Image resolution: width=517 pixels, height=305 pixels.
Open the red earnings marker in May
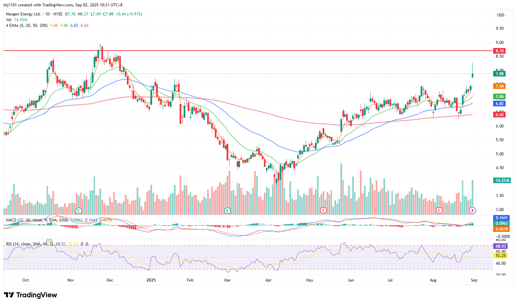pyautogui.click(x=323, y=211)
